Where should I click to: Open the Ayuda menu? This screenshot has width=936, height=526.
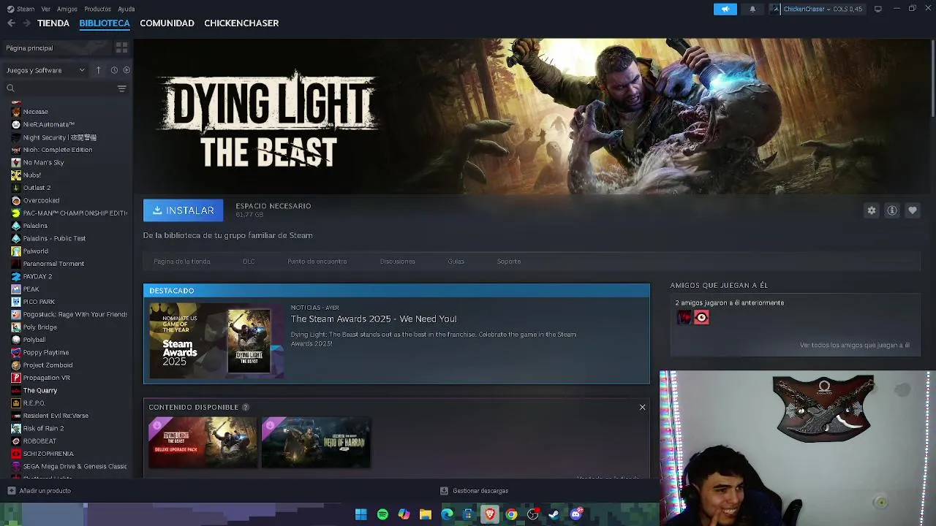(x=127, y=9)
